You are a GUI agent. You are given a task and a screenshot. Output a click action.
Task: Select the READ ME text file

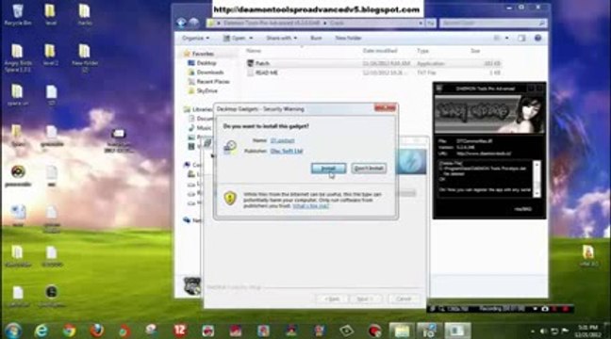pyautogui.click(x=373, y=73)
